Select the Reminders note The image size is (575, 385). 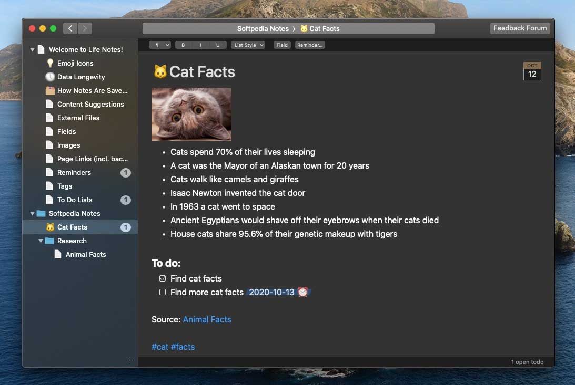(x=80, y=173)
